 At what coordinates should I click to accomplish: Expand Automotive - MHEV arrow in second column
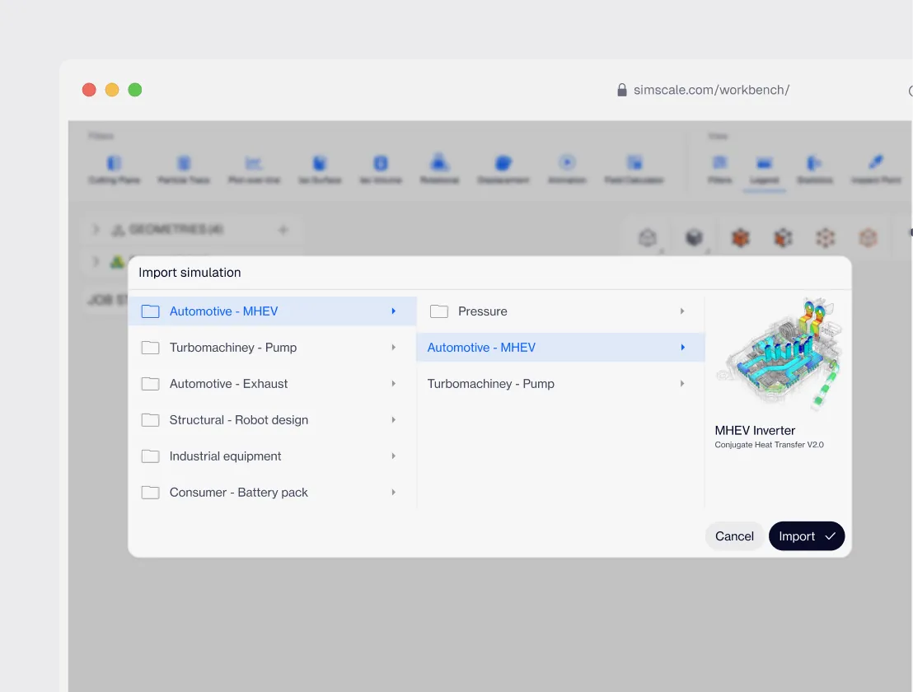(x=682, y=348)
